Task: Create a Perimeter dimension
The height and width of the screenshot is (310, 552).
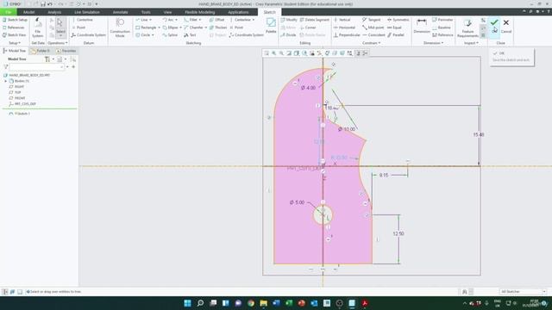Action: pyautogui.click(x=442, y=20)
